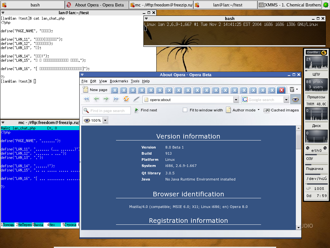Click the green Find next arrow icon
The width and height of the screenshot is (330, 248).
point(137,110)
